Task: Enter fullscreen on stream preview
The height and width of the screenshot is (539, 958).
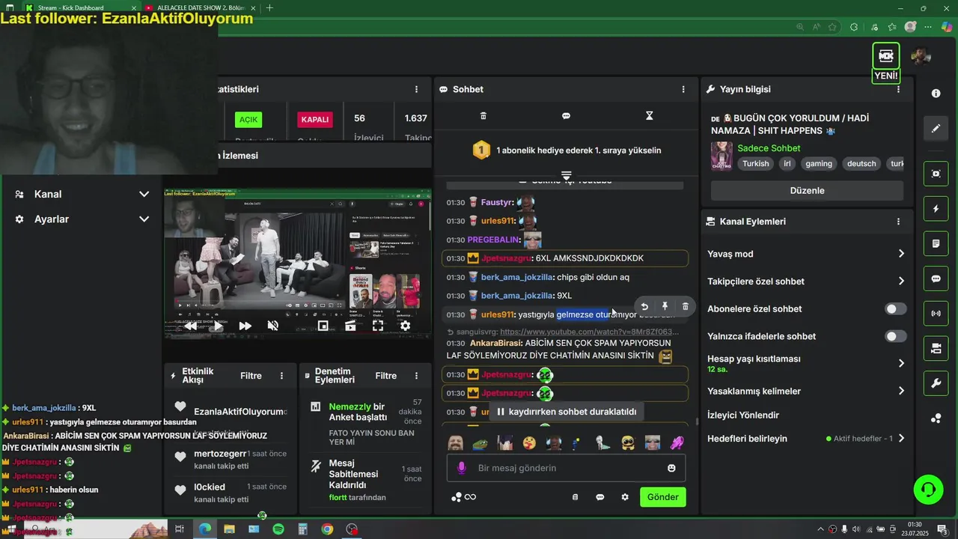Action: tap(378, 326)
